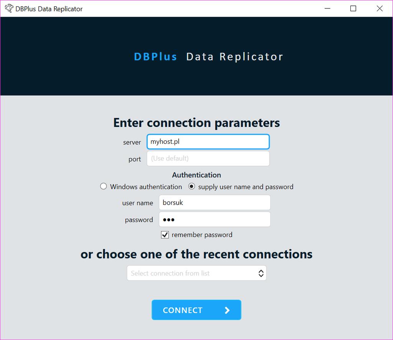Viewport: 393px width, 340px height.
Task: Click the server input field
Action: pos(208,142)
